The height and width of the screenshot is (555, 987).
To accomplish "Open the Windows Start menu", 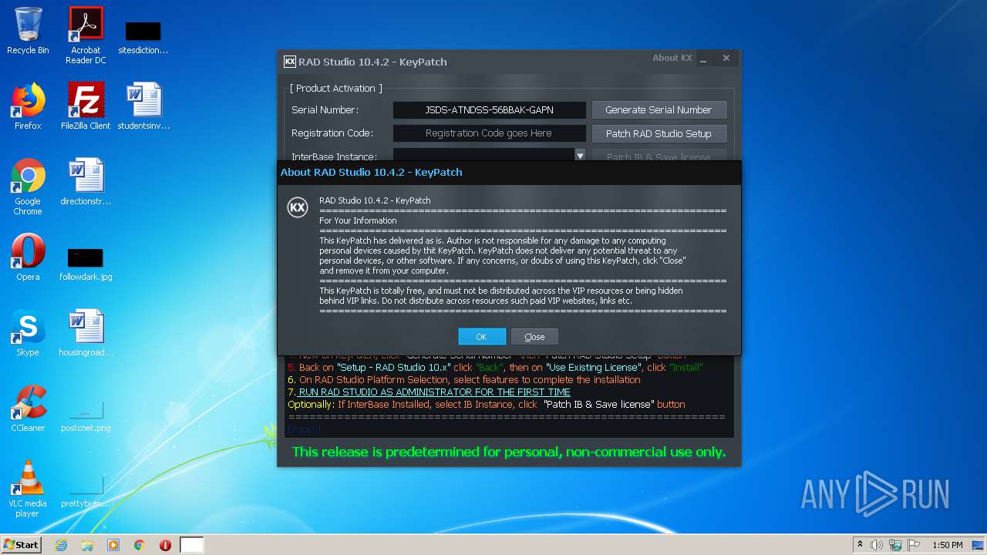I will click(x=21, y=545).
